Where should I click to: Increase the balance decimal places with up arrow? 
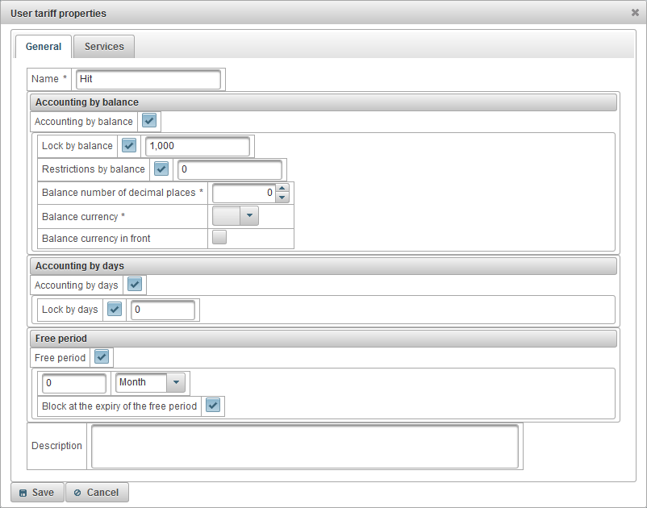pyautogui.click(x=282, y=189)
